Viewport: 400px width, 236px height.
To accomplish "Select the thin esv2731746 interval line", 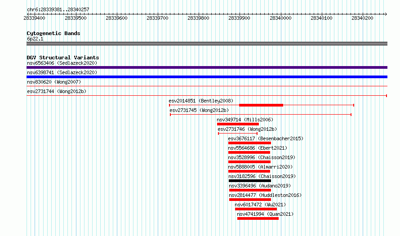I will tap(238, 134).
